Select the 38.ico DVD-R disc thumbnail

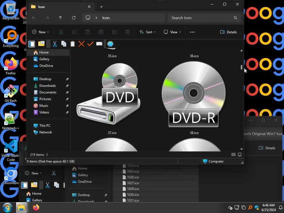(194, 94)
